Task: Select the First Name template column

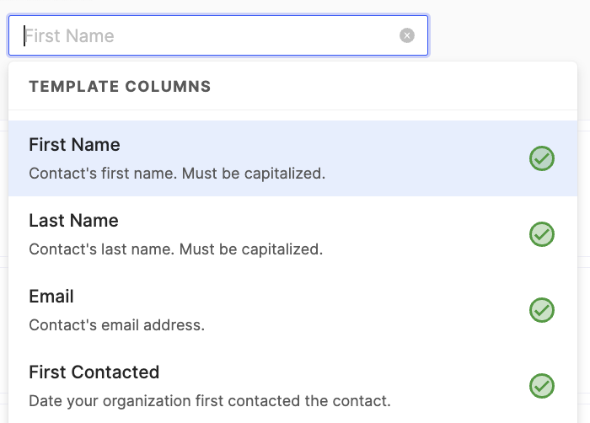Action: [74, 145]
